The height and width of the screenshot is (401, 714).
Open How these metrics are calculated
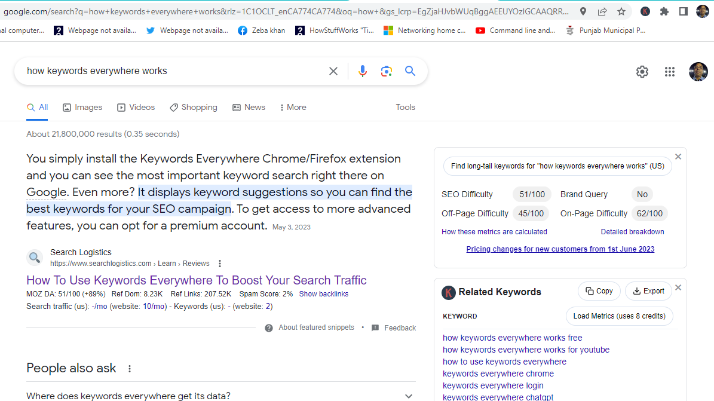point(494,231)
